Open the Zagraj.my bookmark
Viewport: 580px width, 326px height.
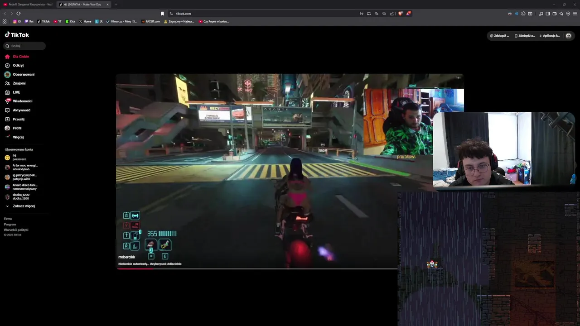pos(179,21)
